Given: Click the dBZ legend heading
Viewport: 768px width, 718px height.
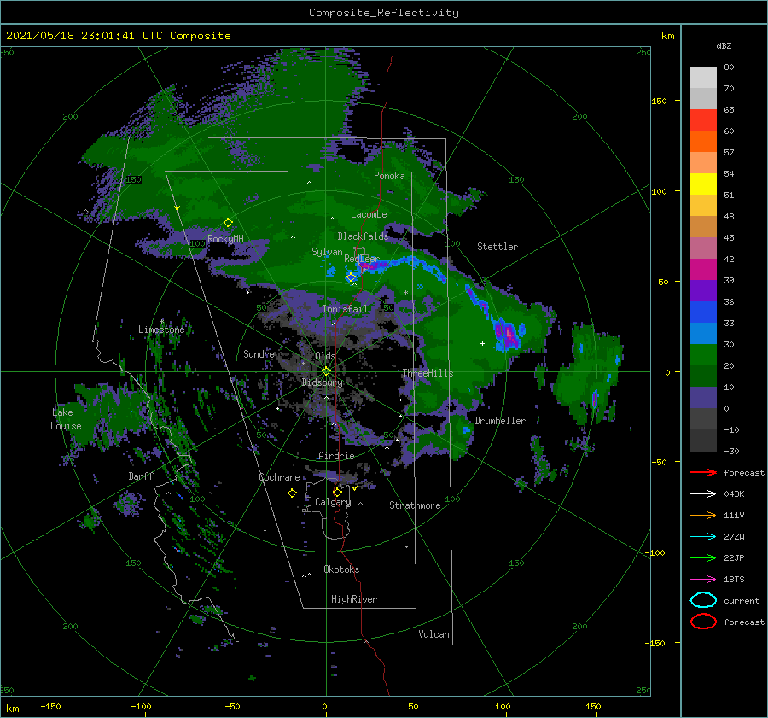Looking at the screenshot, I should pos(724,45).
